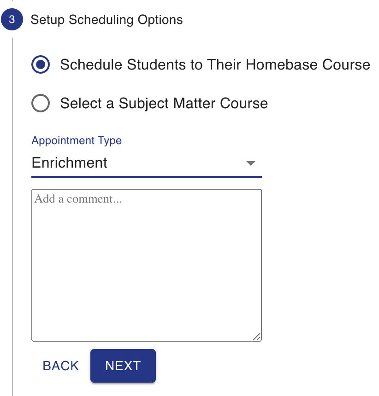Go to the next step with NEXT

(x=123, y=366)
